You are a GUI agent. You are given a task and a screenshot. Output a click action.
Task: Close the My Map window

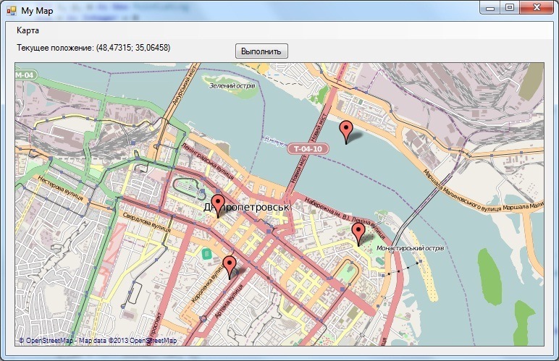(x=537, y=7)
